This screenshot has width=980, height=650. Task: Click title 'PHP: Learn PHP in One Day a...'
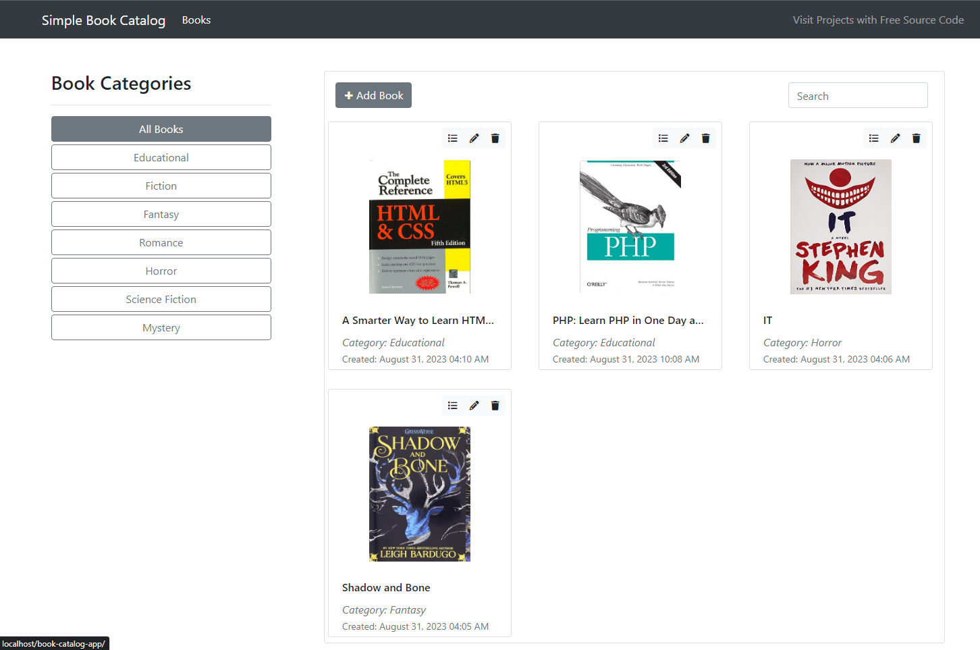628,321
